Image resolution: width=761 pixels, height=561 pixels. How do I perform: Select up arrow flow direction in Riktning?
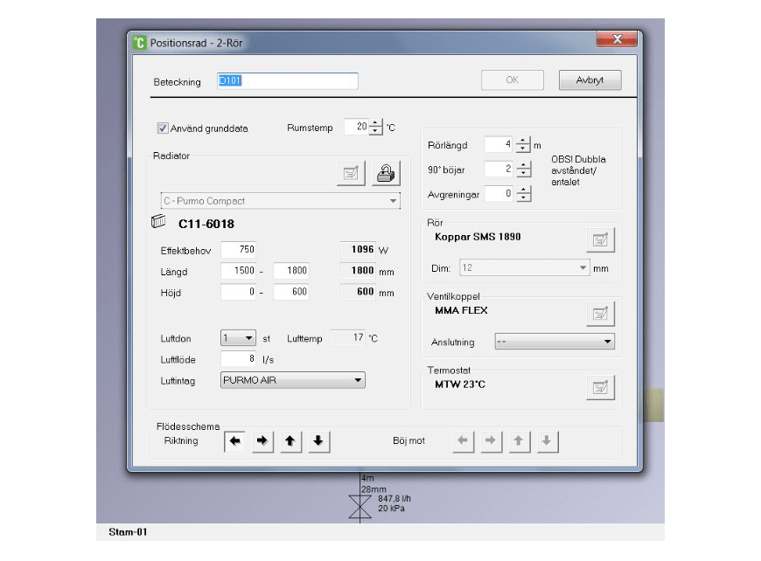point(290,441)
